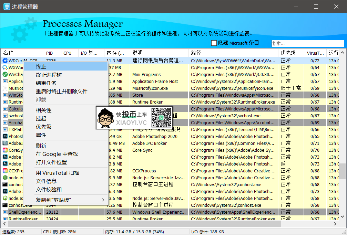The height and width of the screenshot is (235, 347).
Task: Click the Calculator process row icon
Action: coord(5,109)
